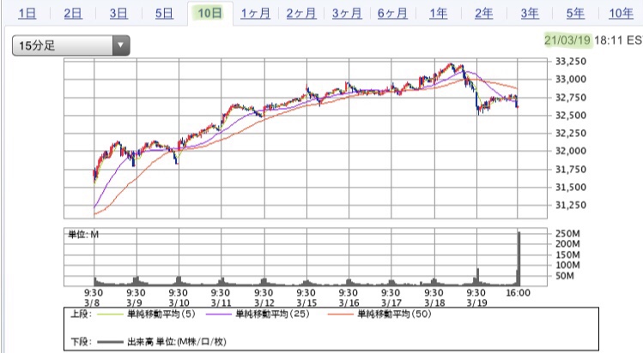Select the 1日 time range tab
The height and width of the screenshot is (353, 643).
pos(27,14)
